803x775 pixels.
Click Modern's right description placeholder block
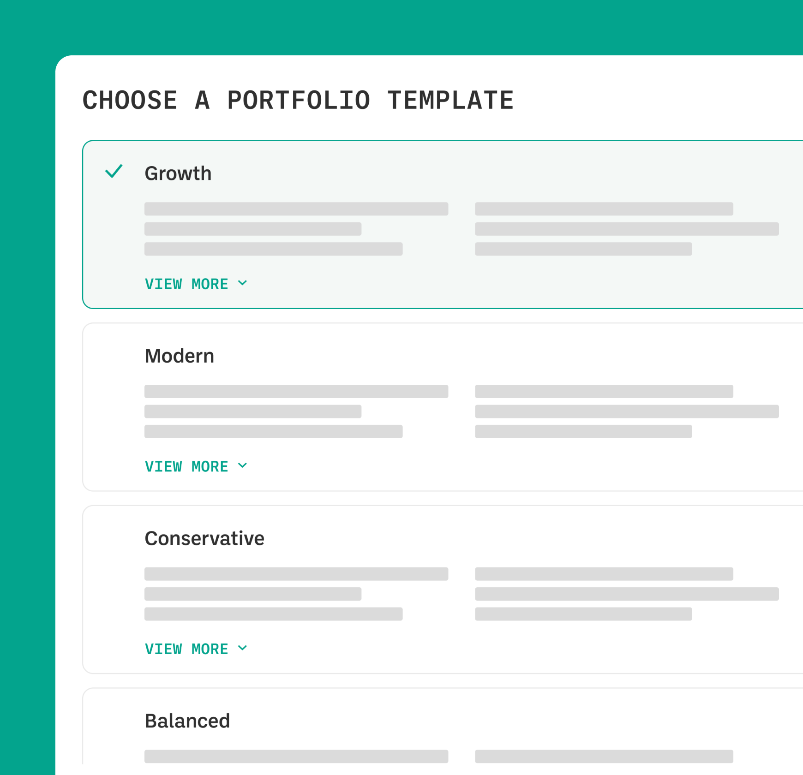[x=627, y=411]
